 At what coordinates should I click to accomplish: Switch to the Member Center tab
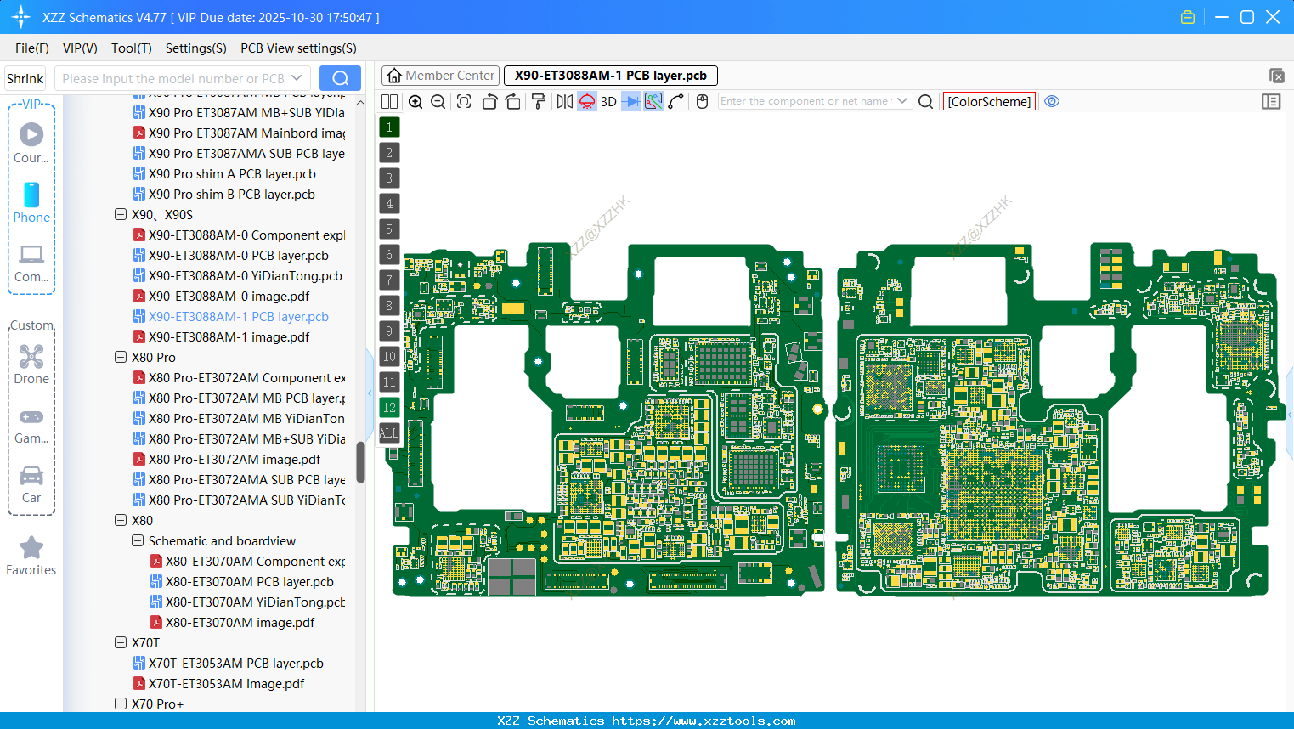[440, 75]
